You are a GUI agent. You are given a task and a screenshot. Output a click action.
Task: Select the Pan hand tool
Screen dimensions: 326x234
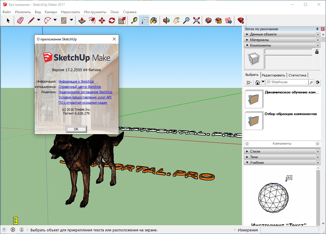176,21
